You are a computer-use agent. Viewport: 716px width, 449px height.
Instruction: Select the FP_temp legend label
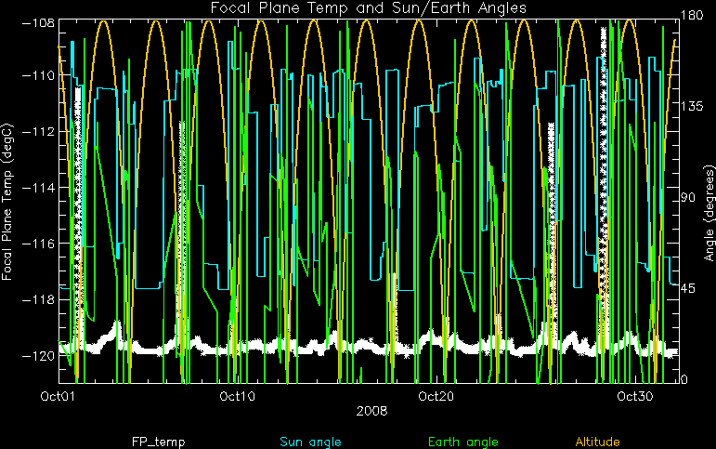(164, 442)
